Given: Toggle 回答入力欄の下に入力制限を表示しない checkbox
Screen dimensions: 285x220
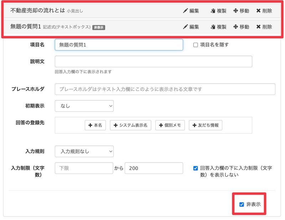Looking at the screenshot, I should click(196, 168).
